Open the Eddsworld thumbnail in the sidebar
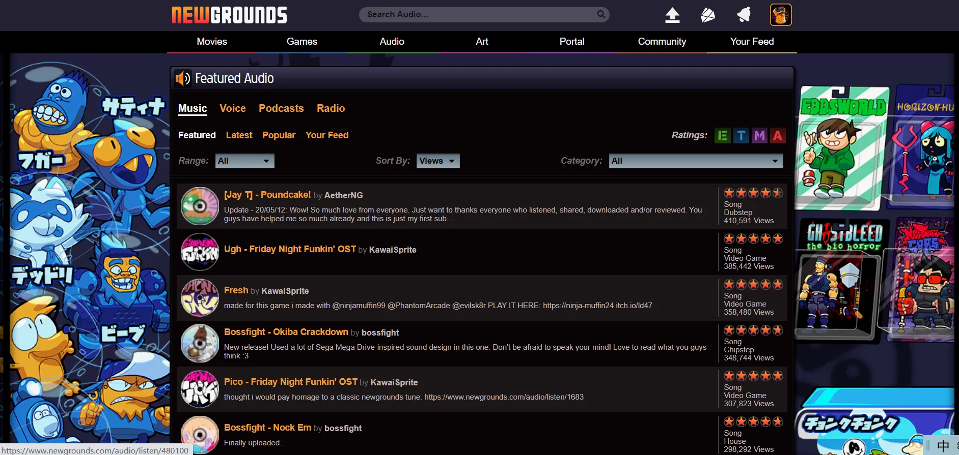The image size is (959, 455). [x=842, y=148]
